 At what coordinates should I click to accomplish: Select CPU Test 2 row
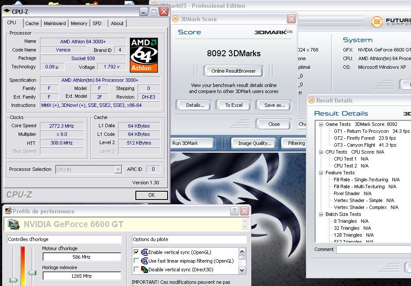351,166
